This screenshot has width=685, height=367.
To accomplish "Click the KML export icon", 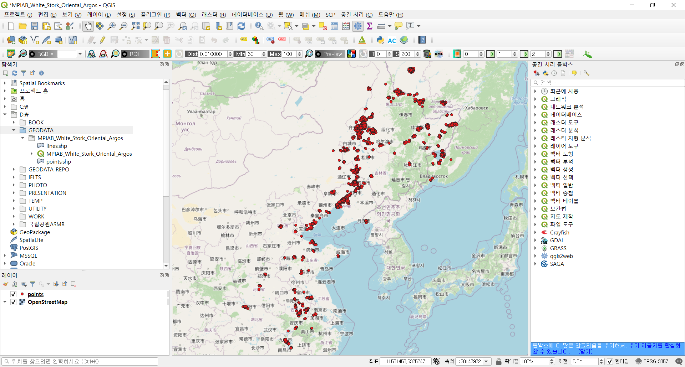I will tap(439, 54).
